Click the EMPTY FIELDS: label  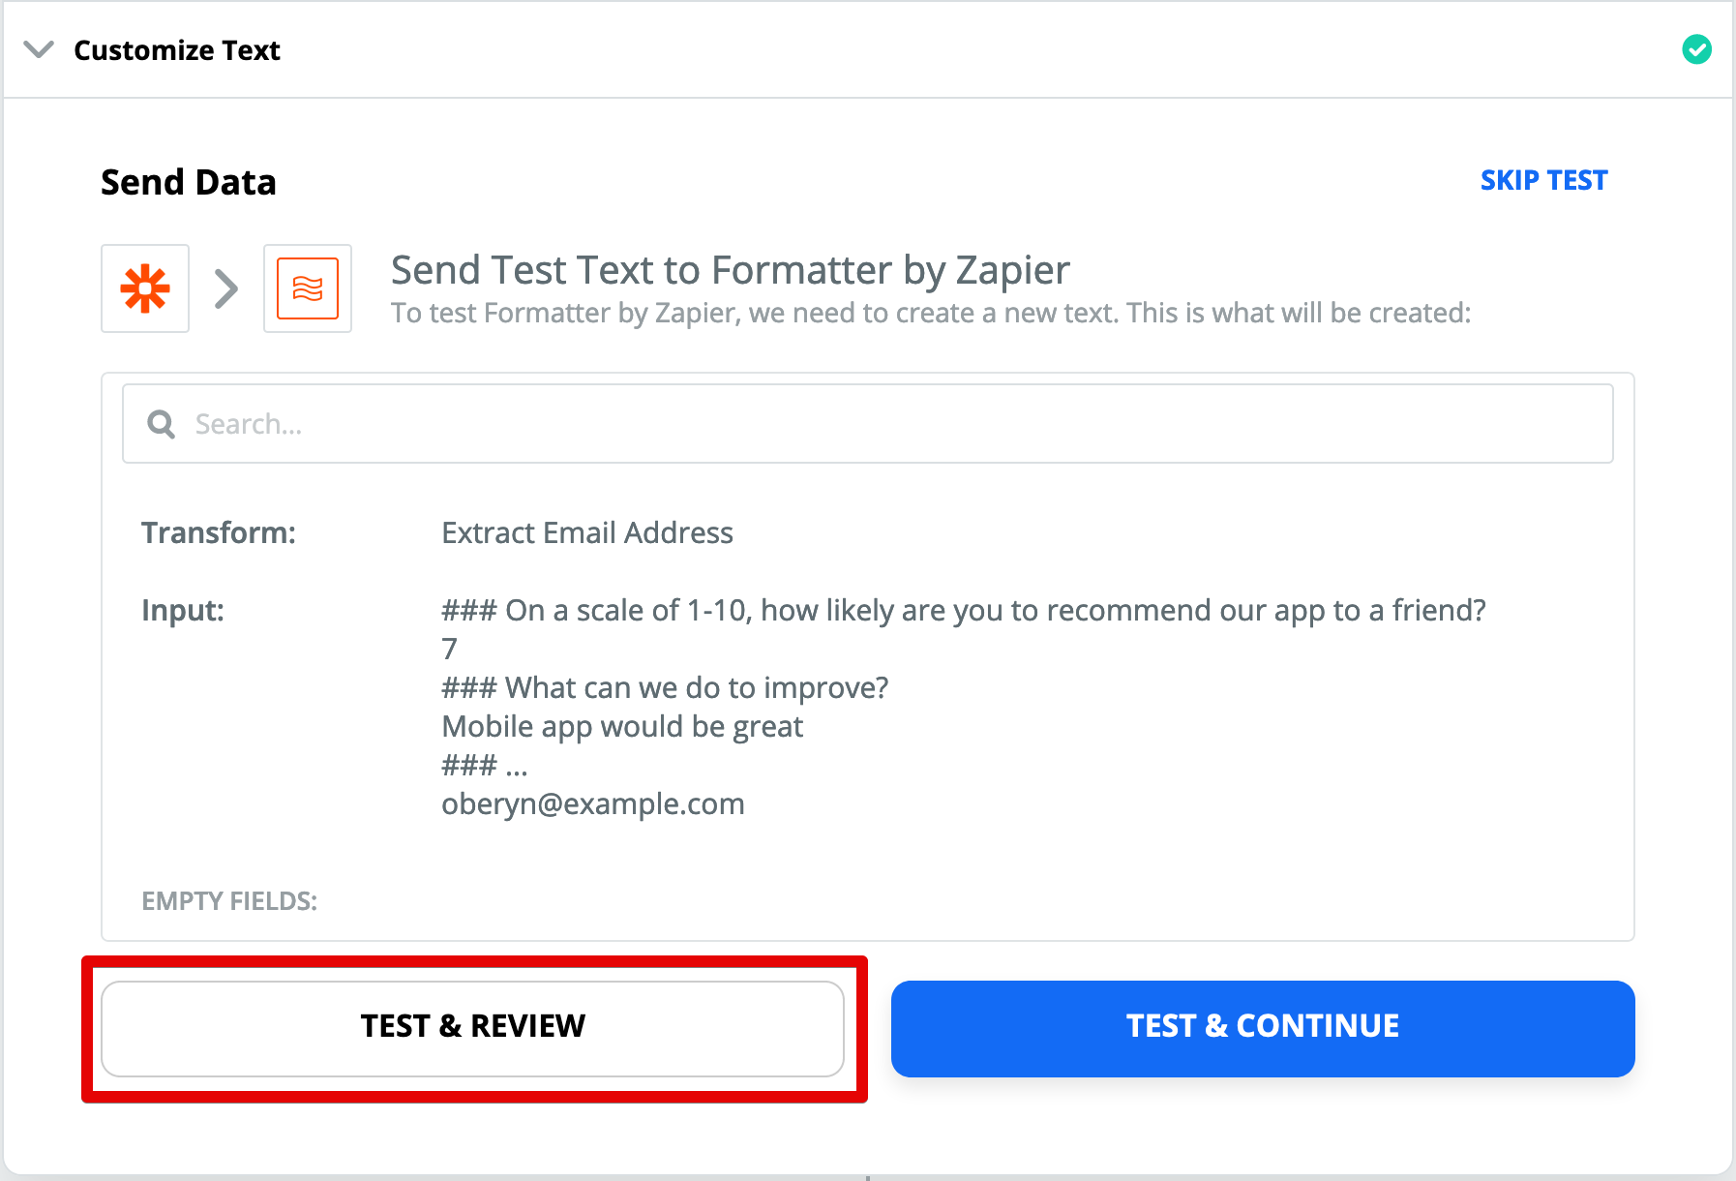(x=229, y=901)
